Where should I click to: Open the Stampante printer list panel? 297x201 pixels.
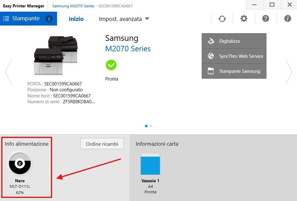28,18
